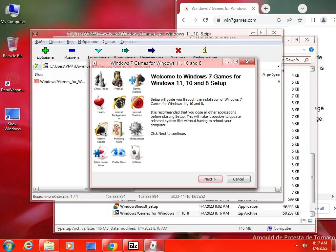The width and height of the screenshot is (336, 252).
Task: Click Explorer vertical scrollbar down arrow
Action: pos(312,214)
